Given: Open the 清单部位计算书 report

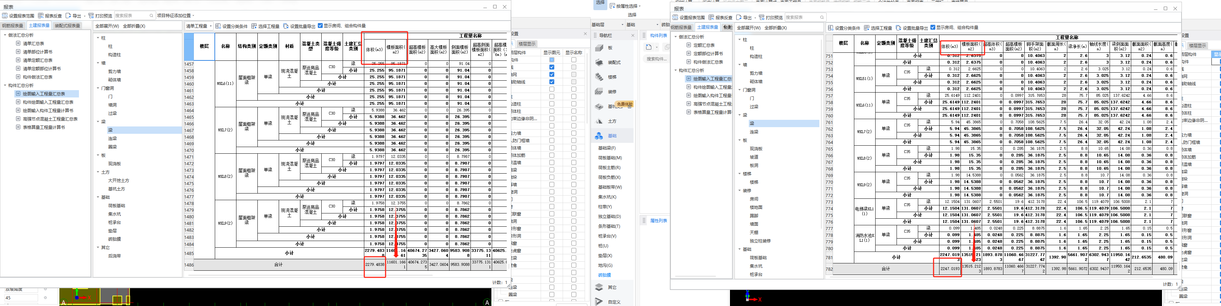Looking at the screenshot, I should point(38,52).
